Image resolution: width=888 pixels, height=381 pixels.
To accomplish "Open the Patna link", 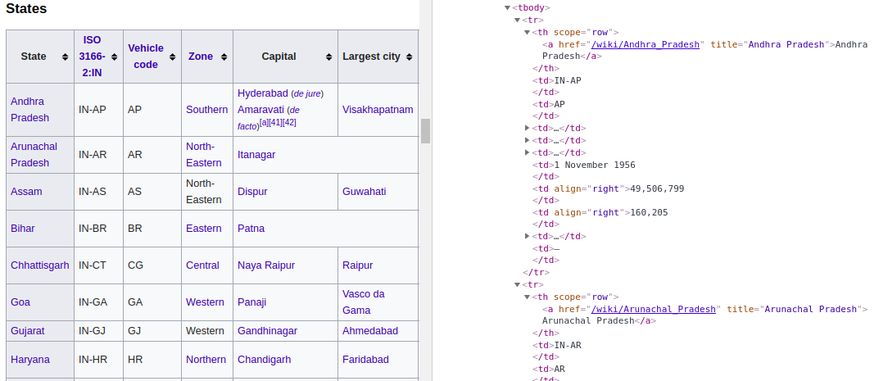I will point(251,228).
